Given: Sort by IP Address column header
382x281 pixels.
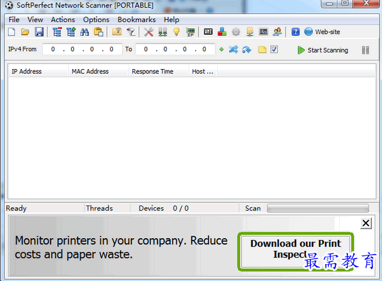Looking at the screenshot, I should pos(38,72).
